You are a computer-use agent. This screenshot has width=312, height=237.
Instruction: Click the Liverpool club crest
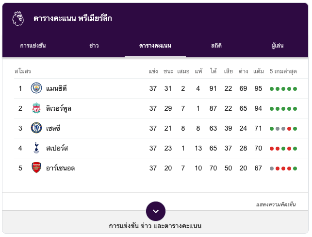[36, 108]
